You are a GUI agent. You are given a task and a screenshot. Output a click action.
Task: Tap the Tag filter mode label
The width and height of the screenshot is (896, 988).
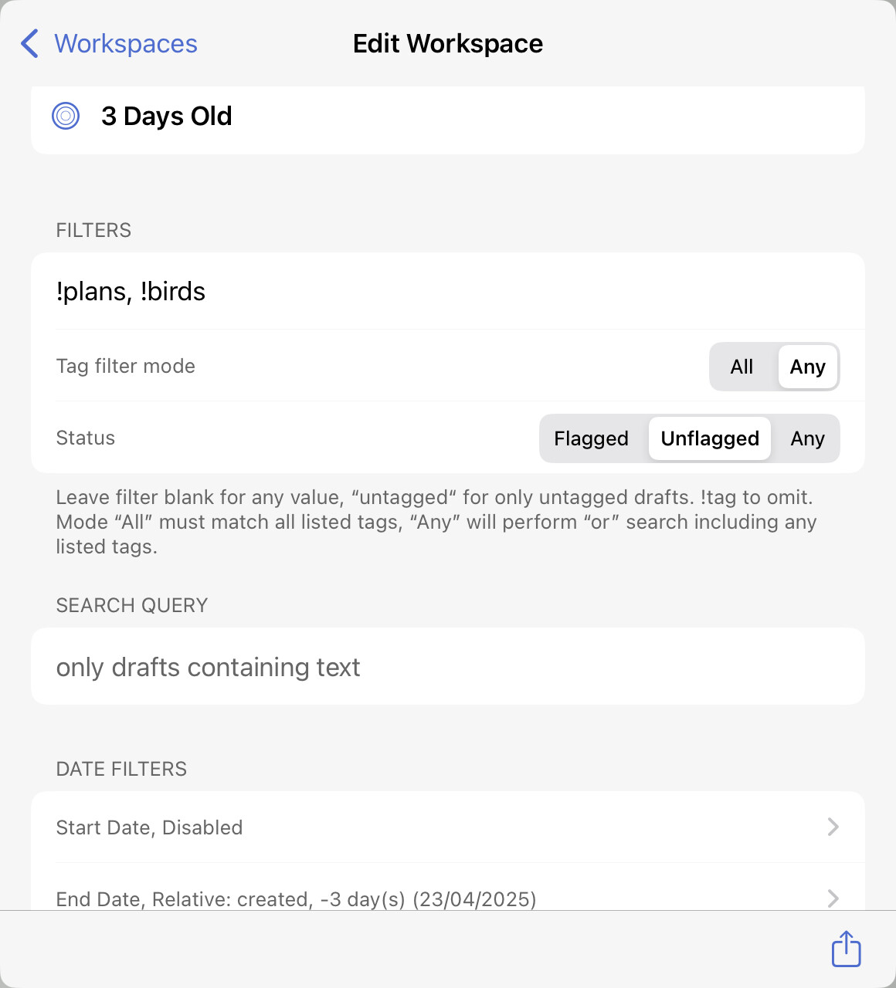pyautogui.click(x=126, y=366)
